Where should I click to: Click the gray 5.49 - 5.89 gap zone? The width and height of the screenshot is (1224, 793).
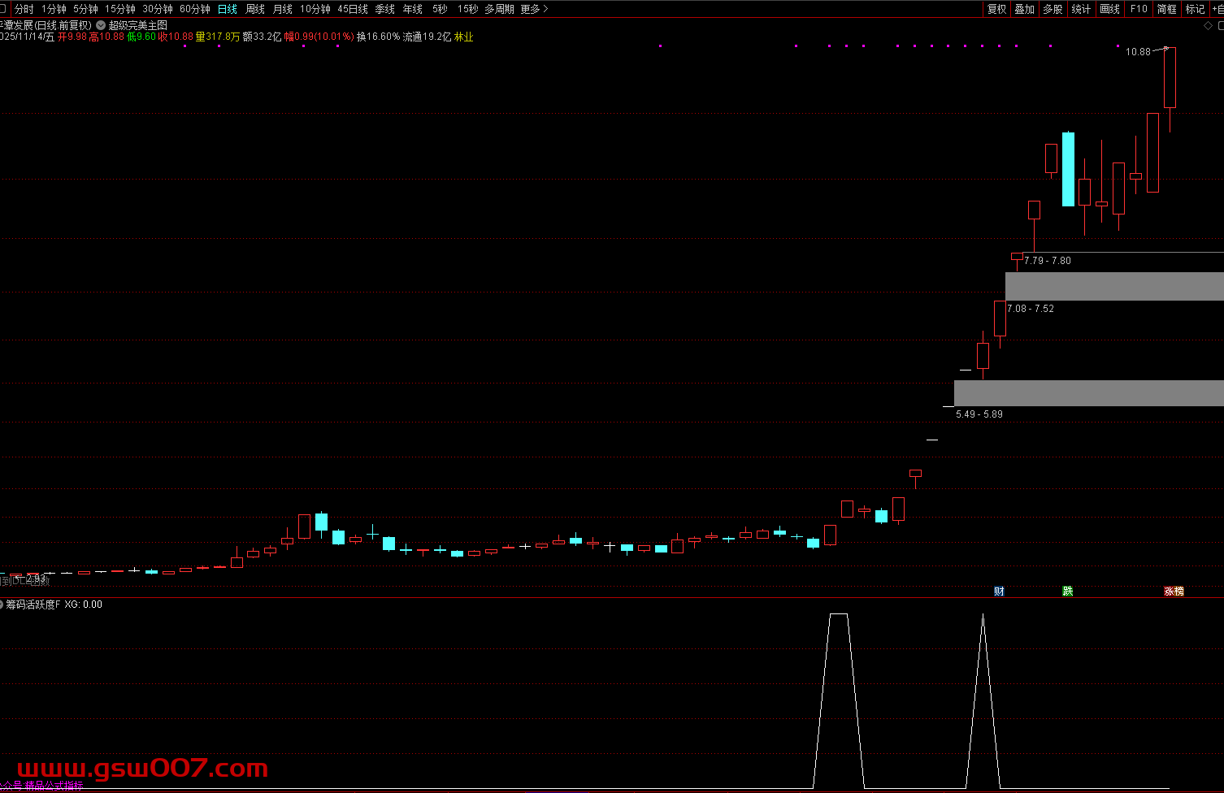point(1087,393)
